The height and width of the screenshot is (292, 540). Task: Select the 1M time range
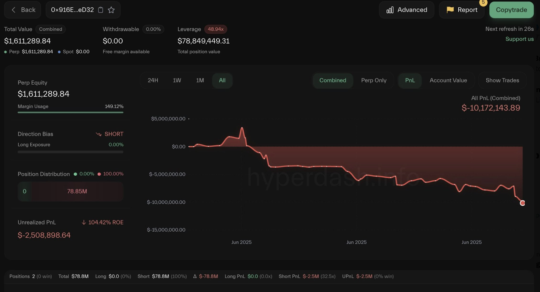point(200,80)
